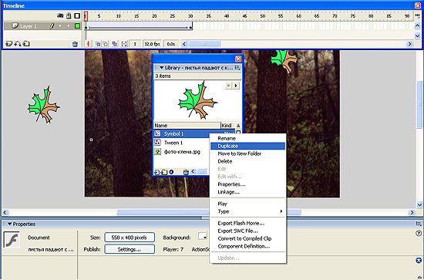Click the Center Frame icon in Timeline
The width and height of the screenshot is (424, 280).
tap(88, 44)
